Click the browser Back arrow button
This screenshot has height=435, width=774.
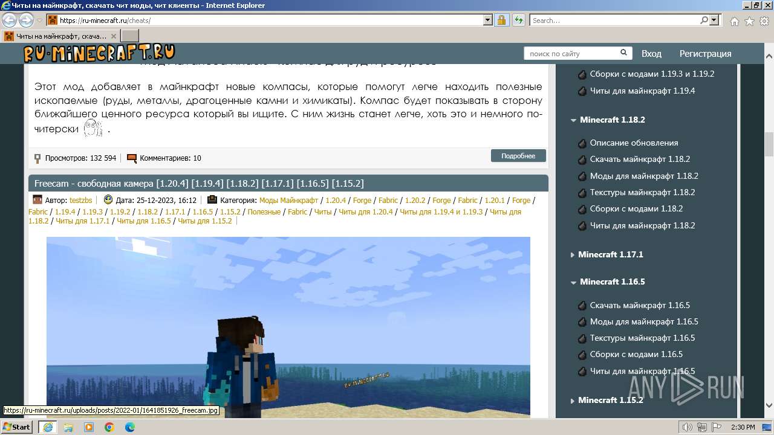[10, 20]
